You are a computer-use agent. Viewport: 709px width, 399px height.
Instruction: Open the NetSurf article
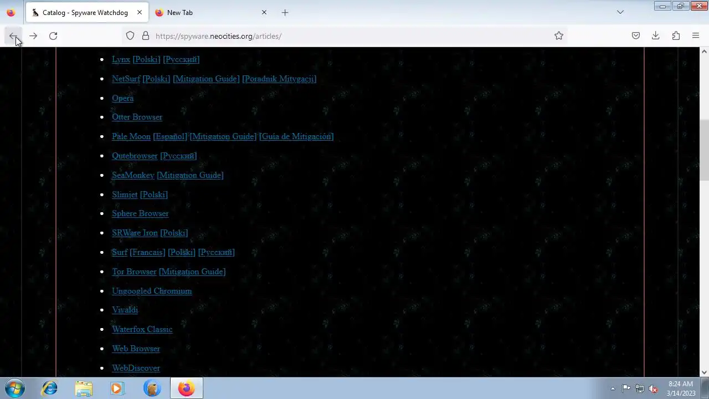point(126,79)
